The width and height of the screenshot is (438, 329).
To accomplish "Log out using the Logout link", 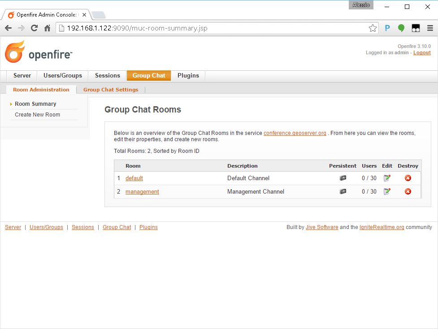I will (x=422, y=53).
